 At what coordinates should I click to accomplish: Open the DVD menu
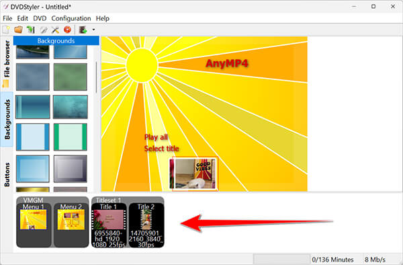coord(40,19)
